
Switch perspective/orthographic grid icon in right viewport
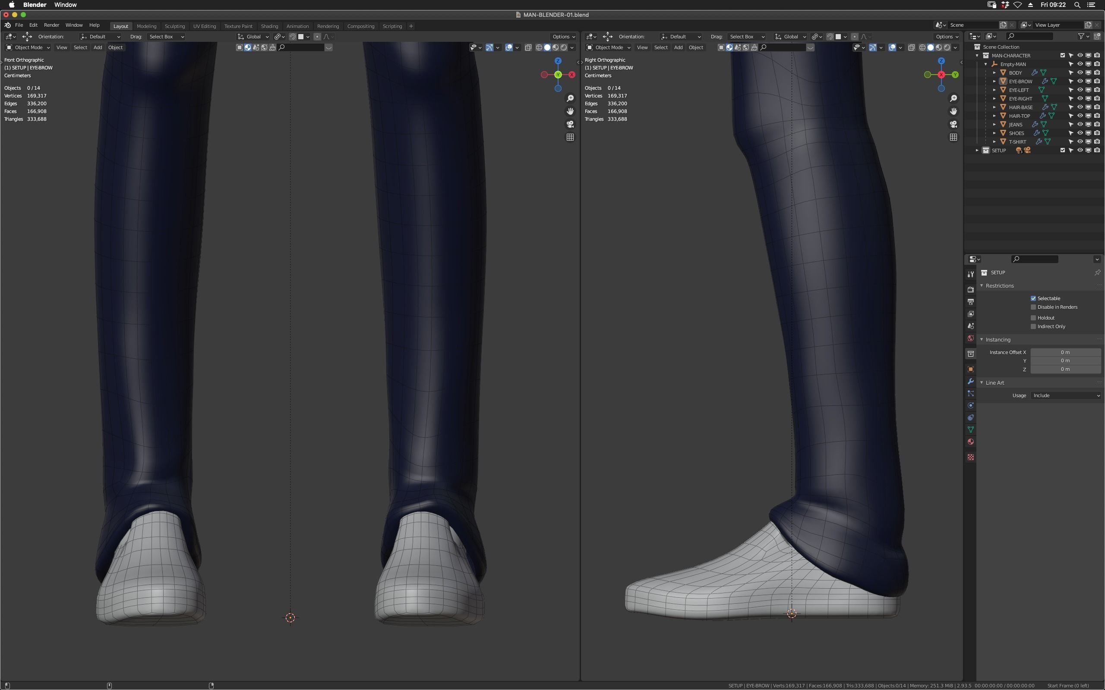point(953,138)
